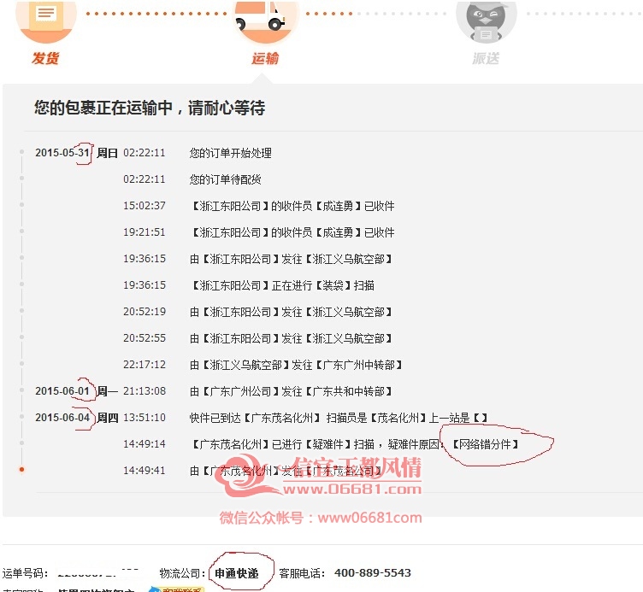This screenshot has width=643, height=592.
Task: Click the date 2015-06-01
Action: [62, 391]
